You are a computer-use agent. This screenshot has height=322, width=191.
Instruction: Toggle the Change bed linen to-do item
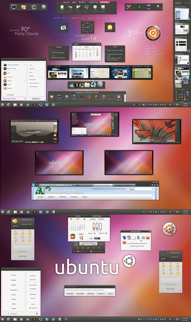pyautogui.click(x=106, y=54)
